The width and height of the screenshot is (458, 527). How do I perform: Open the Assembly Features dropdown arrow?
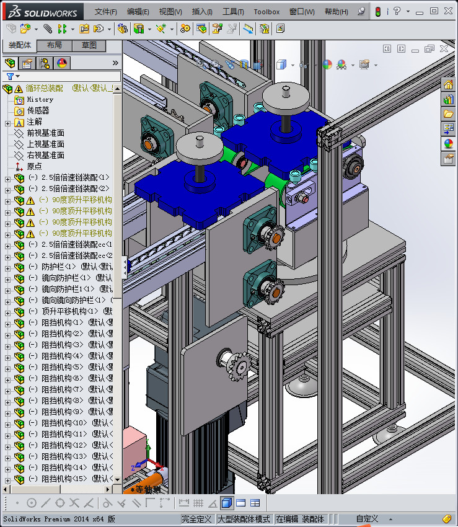coord(149,29)
